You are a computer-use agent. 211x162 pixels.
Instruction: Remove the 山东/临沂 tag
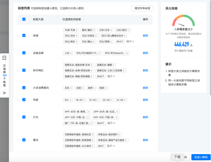point(128,30)
